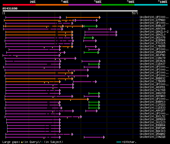
Task: Click the purple alignment bar in A8JFN0 row
Action: 31,56
